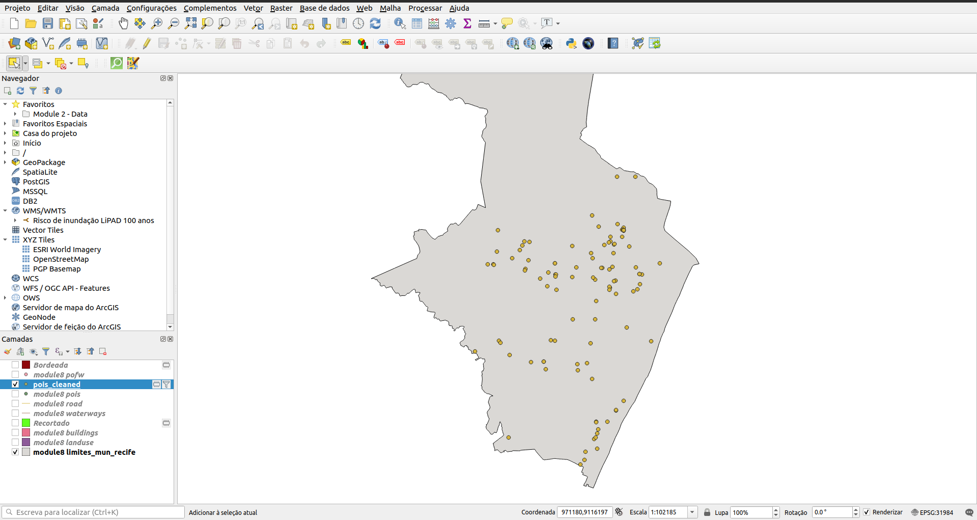Click Remove Layer icon in Camadas
Viewport: 977px width, 520px height.
(x=103, y=351)
